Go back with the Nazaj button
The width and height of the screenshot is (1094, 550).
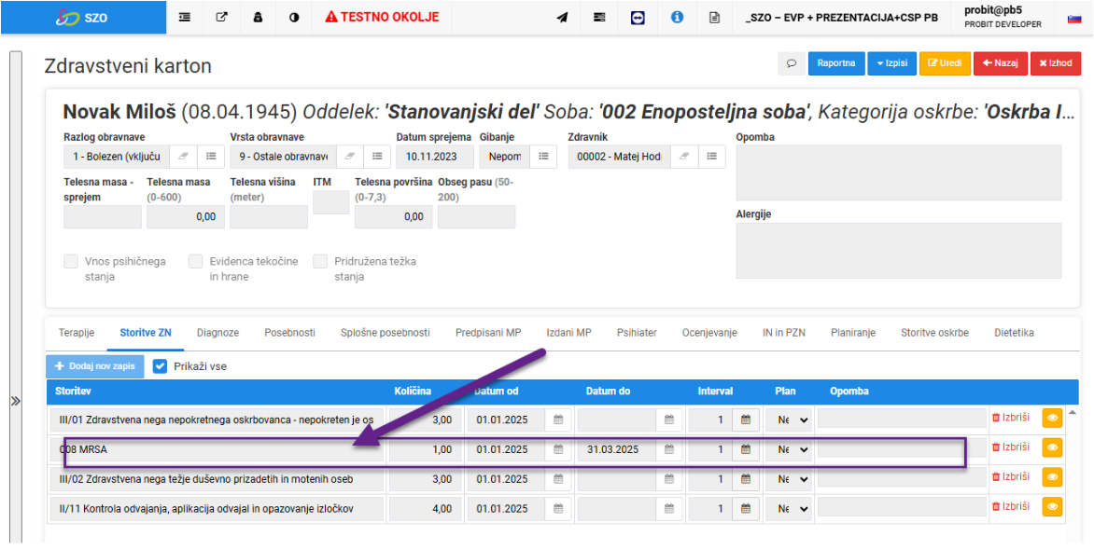tap(1000, 62)
